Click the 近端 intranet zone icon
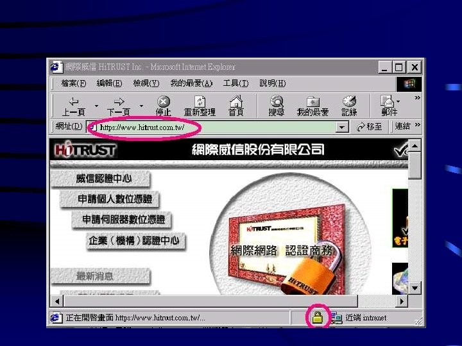The image size is (462, 346). [336, 318]
